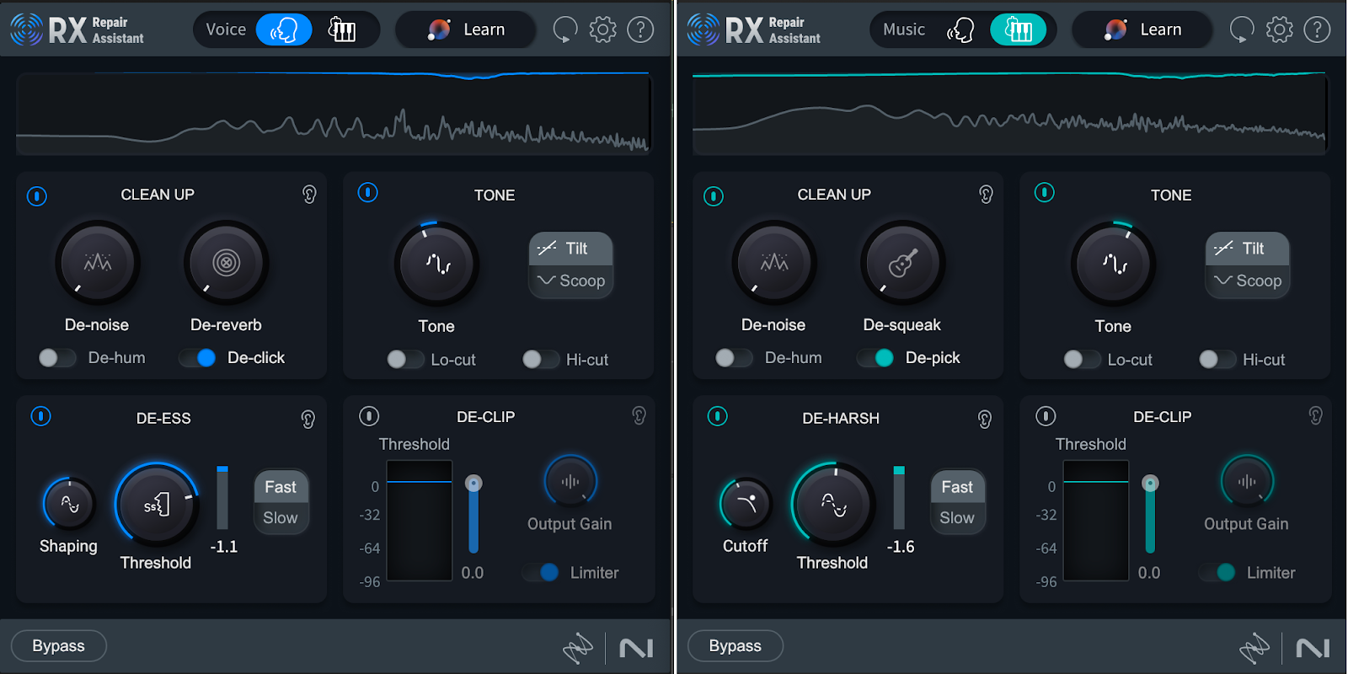Click DE-HARSH Cutoff knob

(x=746, y=504)
